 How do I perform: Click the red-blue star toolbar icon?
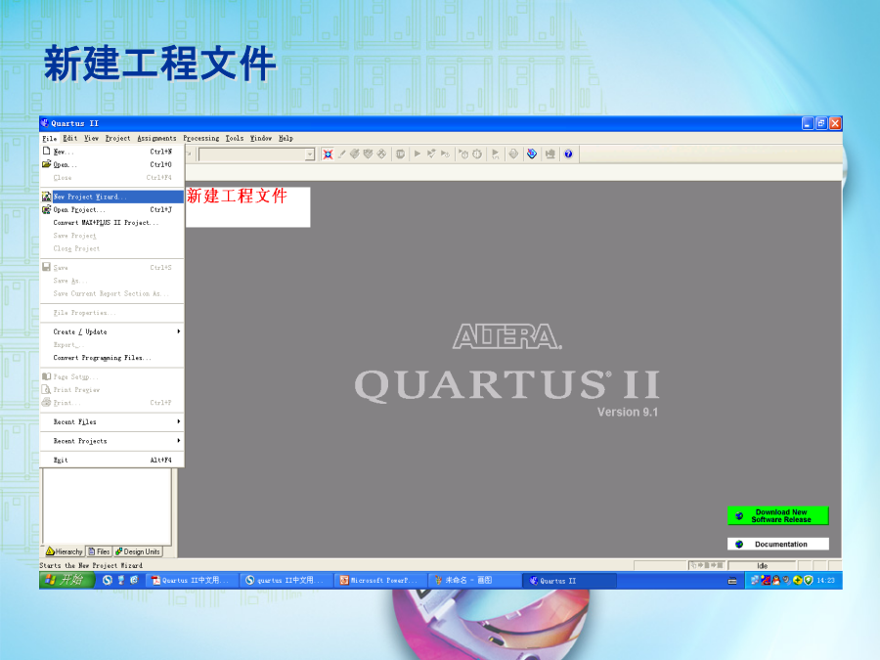click(x=328, y=154)
